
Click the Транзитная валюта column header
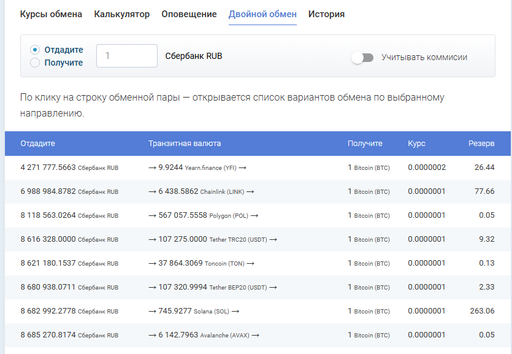184,144
